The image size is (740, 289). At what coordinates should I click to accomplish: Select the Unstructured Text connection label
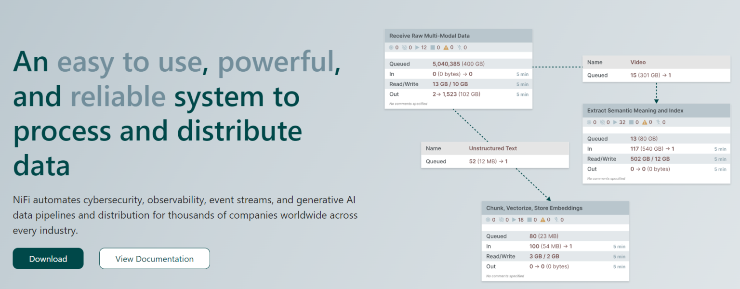(492, 148)
